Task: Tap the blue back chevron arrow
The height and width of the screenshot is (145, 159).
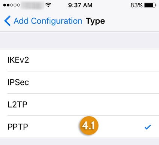Action: point(8,21)
